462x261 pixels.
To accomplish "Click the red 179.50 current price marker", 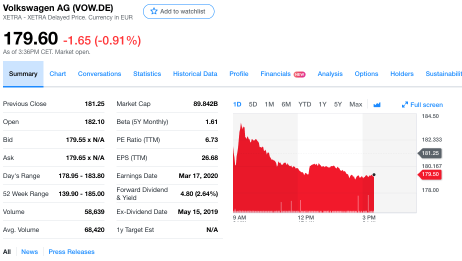I will tap(429, 174).
